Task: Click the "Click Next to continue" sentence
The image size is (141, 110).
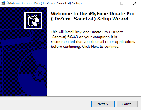Action: 101,47
